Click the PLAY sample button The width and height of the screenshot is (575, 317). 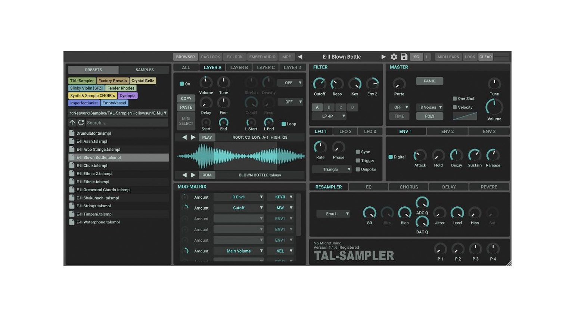207,137
